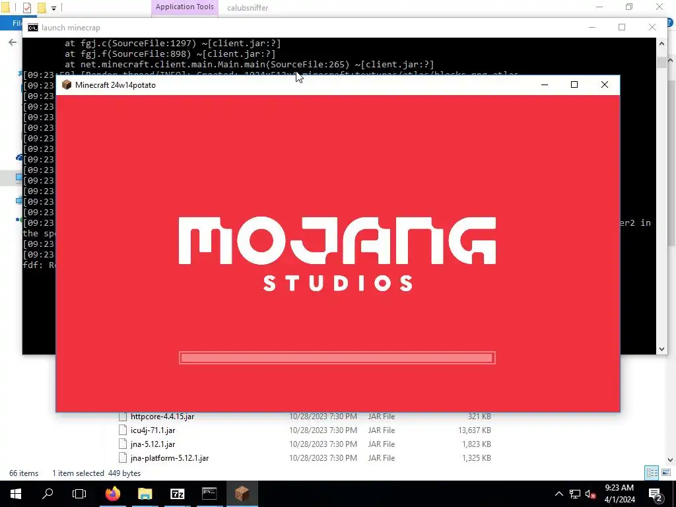
Task: Close the launch minecrap console window
Action: coord(652,27)
